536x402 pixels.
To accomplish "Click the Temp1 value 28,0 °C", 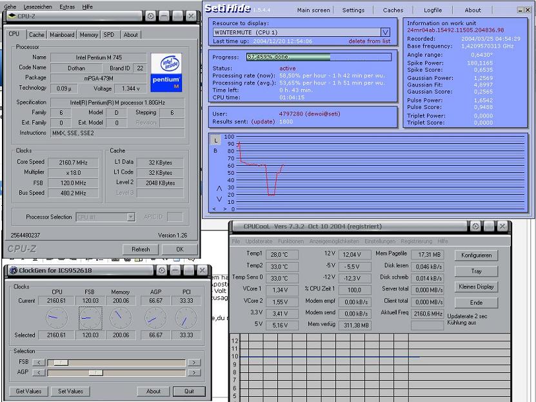I will pos(282,255).
